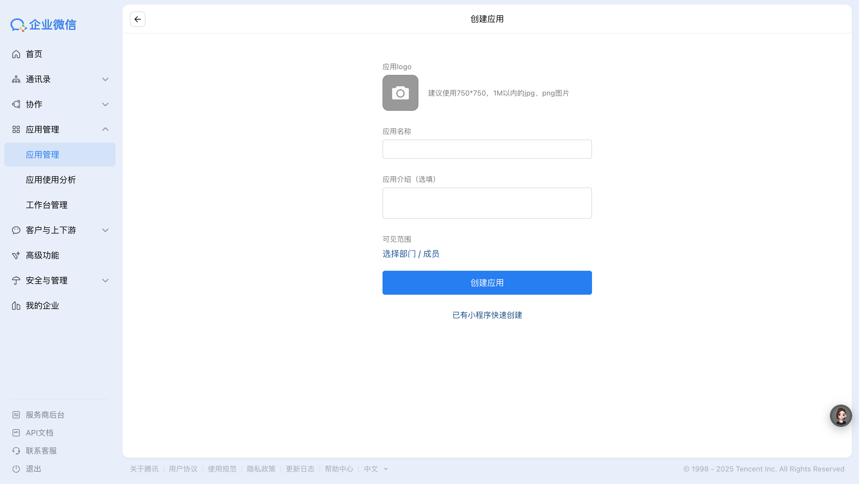This screenshot has height=484, width=859.
Task: Open 用户协议 footer link
Action: tap(183, 469)
